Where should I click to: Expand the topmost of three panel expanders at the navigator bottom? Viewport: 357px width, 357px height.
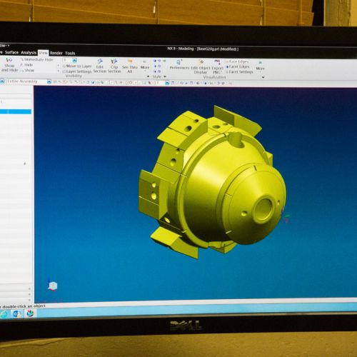pyautogui.click(x=29, y=289)
